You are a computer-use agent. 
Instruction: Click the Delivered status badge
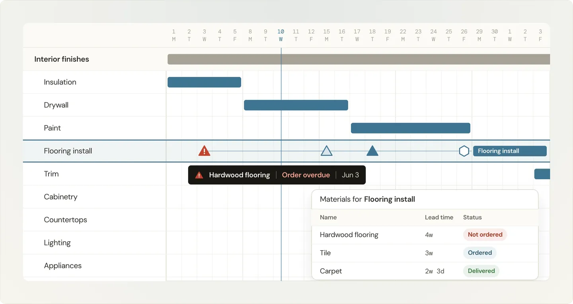[481, 271]
